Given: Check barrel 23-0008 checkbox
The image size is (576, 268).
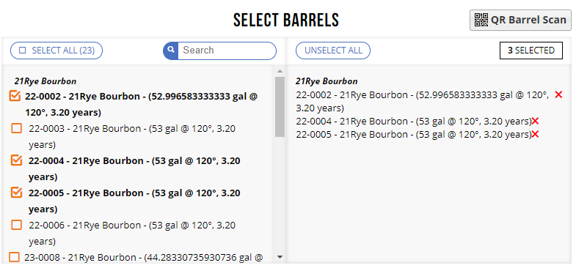Looking at the screenshot, I should tap(14, 257).
